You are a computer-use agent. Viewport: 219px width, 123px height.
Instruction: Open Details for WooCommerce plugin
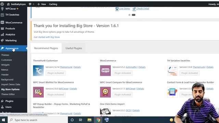(142, 67)
